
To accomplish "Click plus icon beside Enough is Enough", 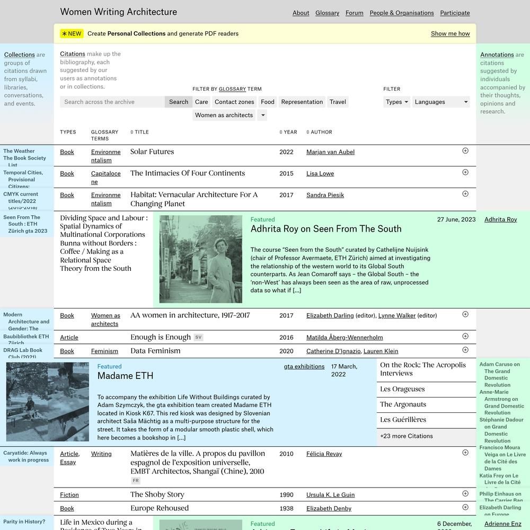I will click(x=465, y=336).
